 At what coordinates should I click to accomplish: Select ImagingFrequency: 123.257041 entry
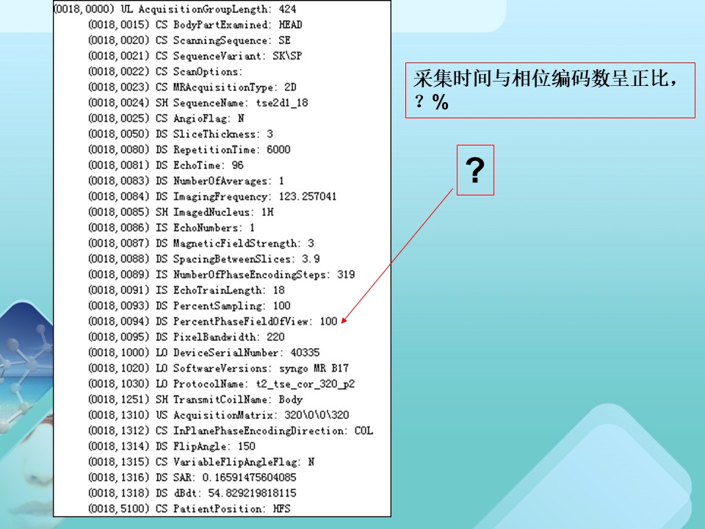(x=212, y=196)
